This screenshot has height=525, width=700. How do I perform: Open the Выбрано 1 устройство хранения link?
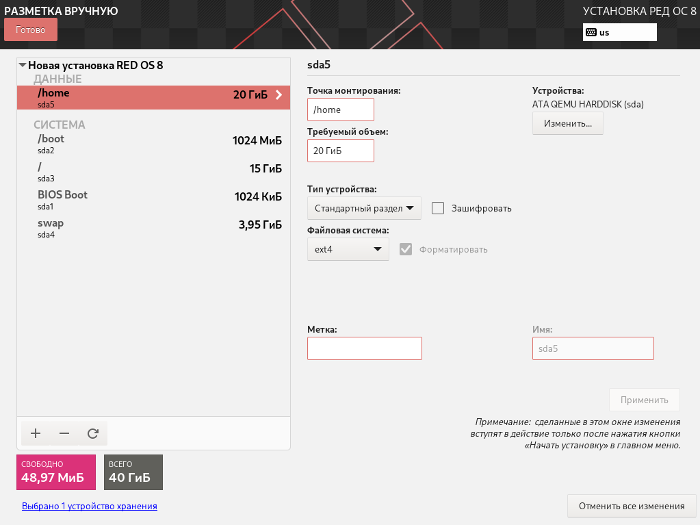89,506
